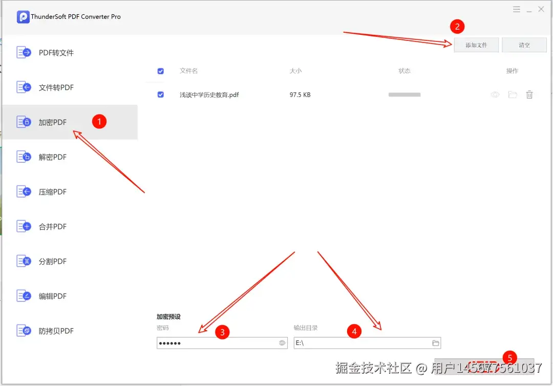Viewport: 553px width, 386px height.
Task: Select the 防拷贝PDF feature icon
Action: tap(24, 330)
